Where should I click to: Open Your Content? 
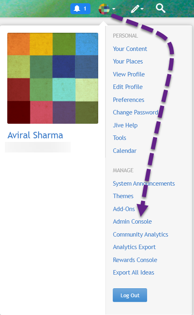(130, 49)
